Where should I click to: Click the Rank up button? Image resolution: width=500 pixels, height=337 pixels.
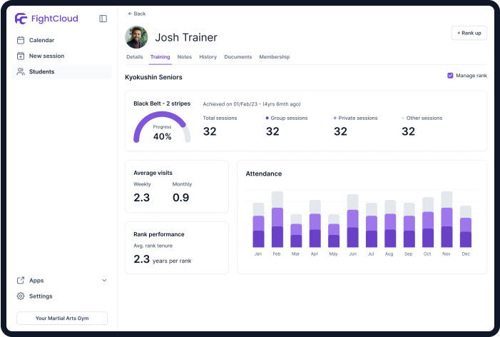click(469, 33)
